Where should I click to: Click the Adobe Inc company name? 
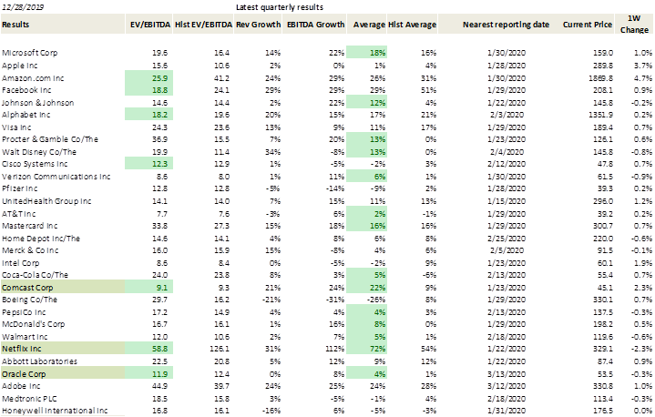pos(21,386)
